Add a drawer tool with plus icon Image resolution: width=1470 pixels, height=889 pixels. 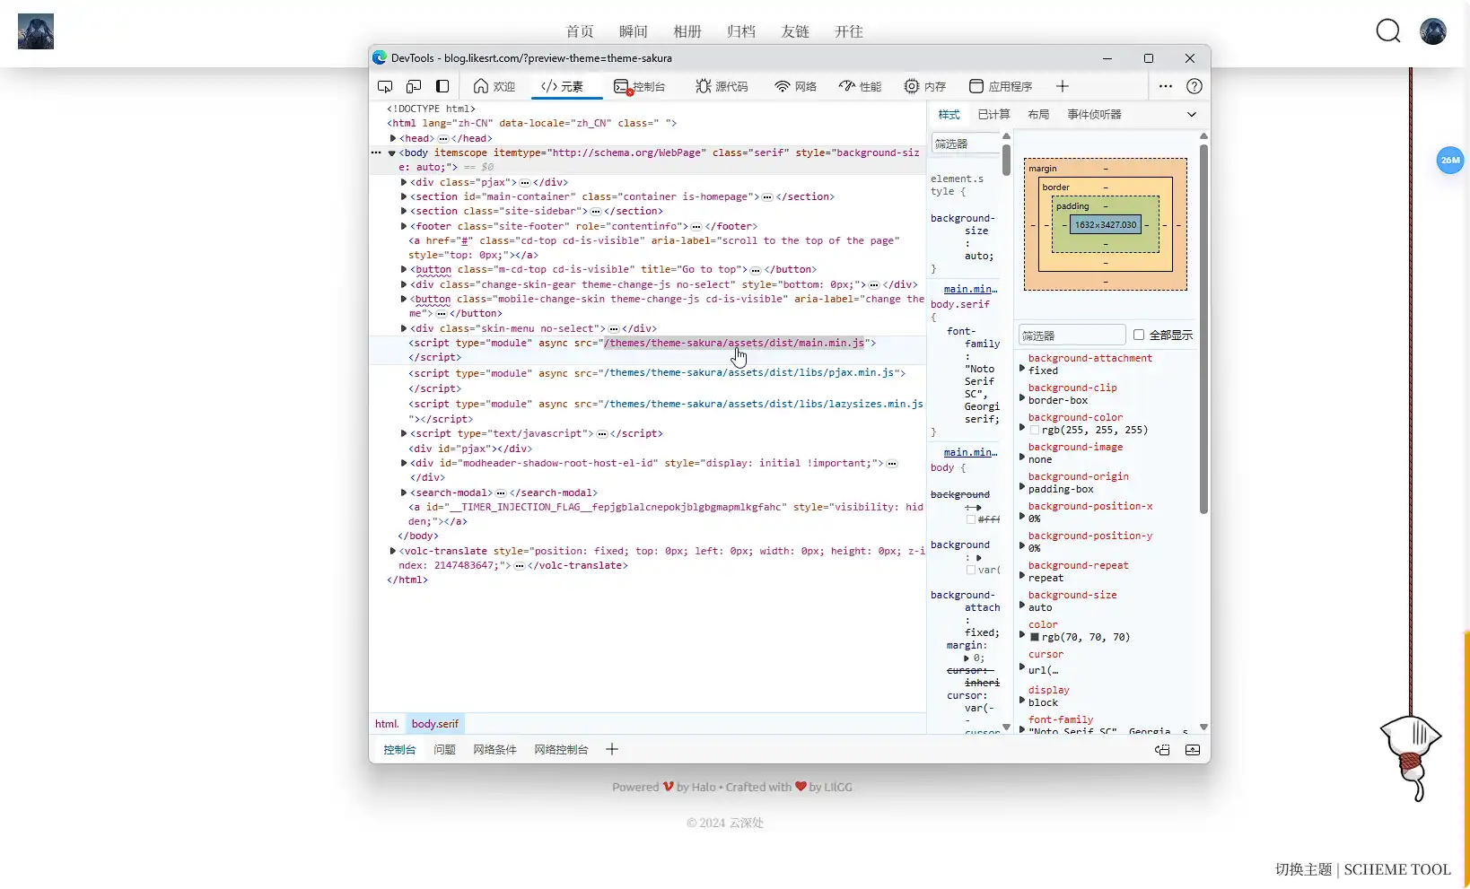tap(612, 749)
